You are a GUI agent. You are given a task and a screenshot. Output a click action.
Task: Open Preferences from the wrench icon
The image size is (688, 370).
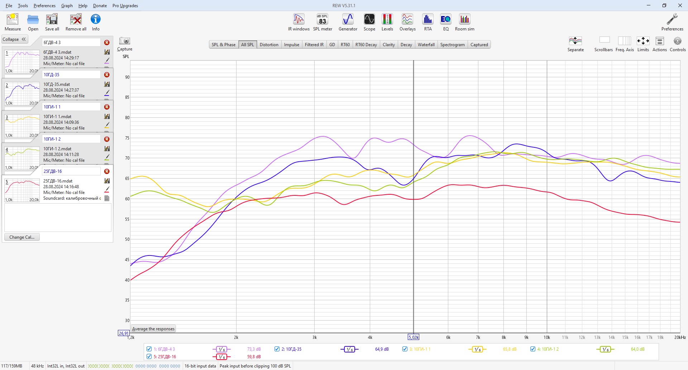coord(672,22)
